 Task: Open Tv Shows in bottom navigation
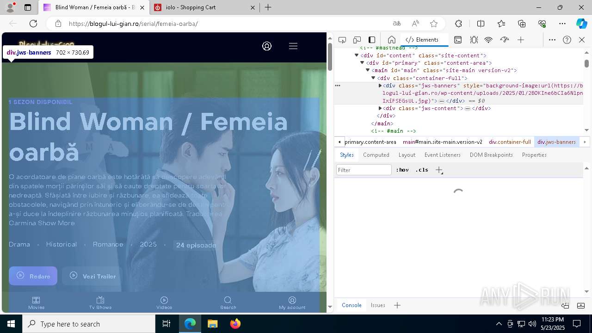[100, 303]
